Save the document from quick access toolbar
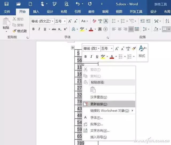This screenshot has width=171, height=145. 6,4
